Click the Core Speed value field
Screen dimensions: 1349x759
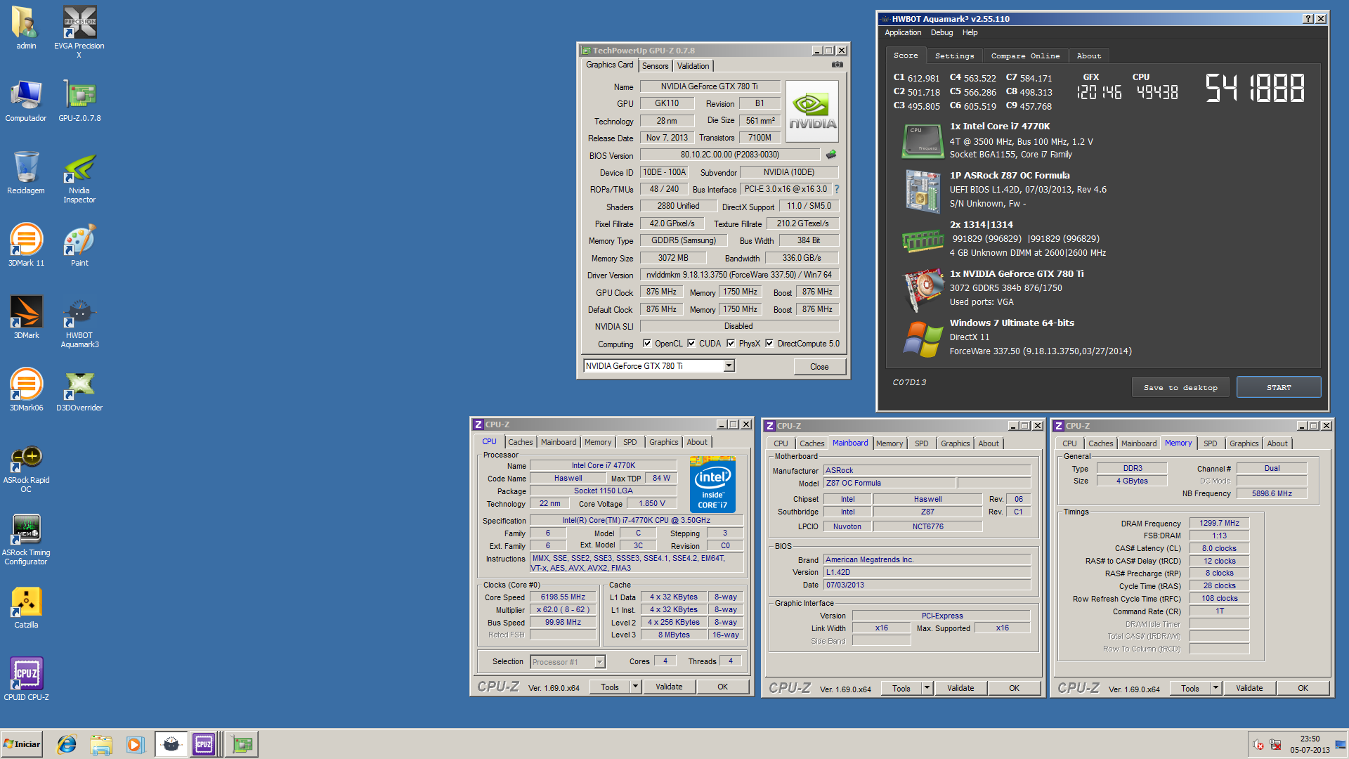563,597
